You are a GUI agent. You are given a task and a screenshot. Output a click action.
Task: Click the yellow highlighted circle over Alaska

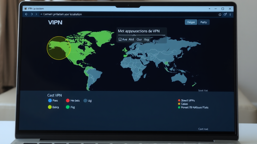pyautogui.click(x=59, y=48)
